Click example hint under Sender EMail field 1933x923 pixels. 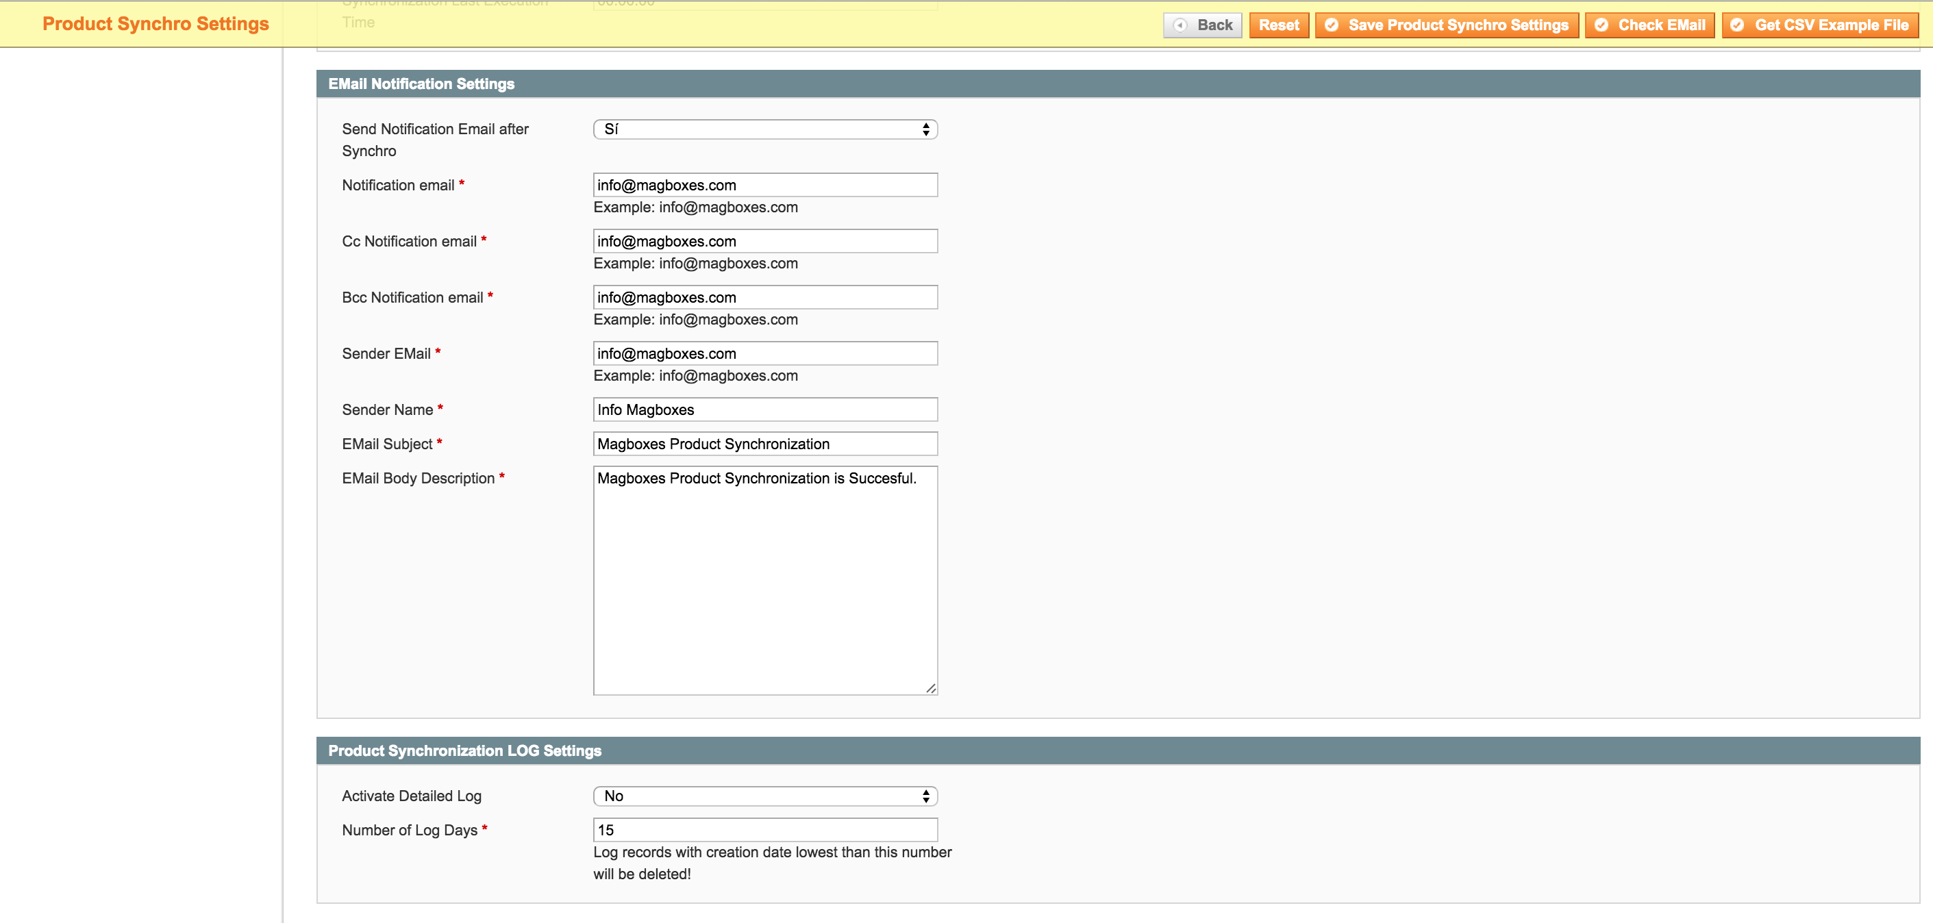[x=696, y=376]
